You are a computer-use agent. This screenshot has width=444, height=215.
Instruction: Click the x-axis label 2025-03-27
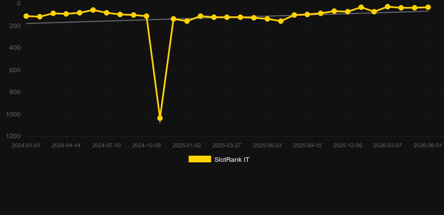(227, 146)
